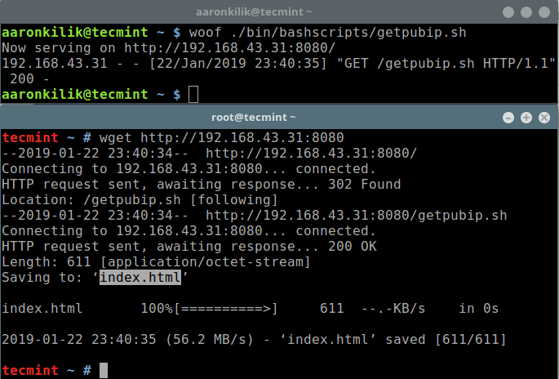This screenshot has height=379, width=559.
Task: Maximize the aaronkilik@tecmint terminal window
Action: coord(526,12)
